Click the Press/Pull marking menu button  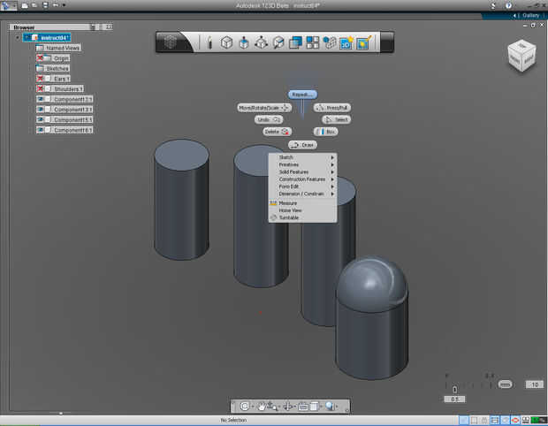tap(333, 107)
